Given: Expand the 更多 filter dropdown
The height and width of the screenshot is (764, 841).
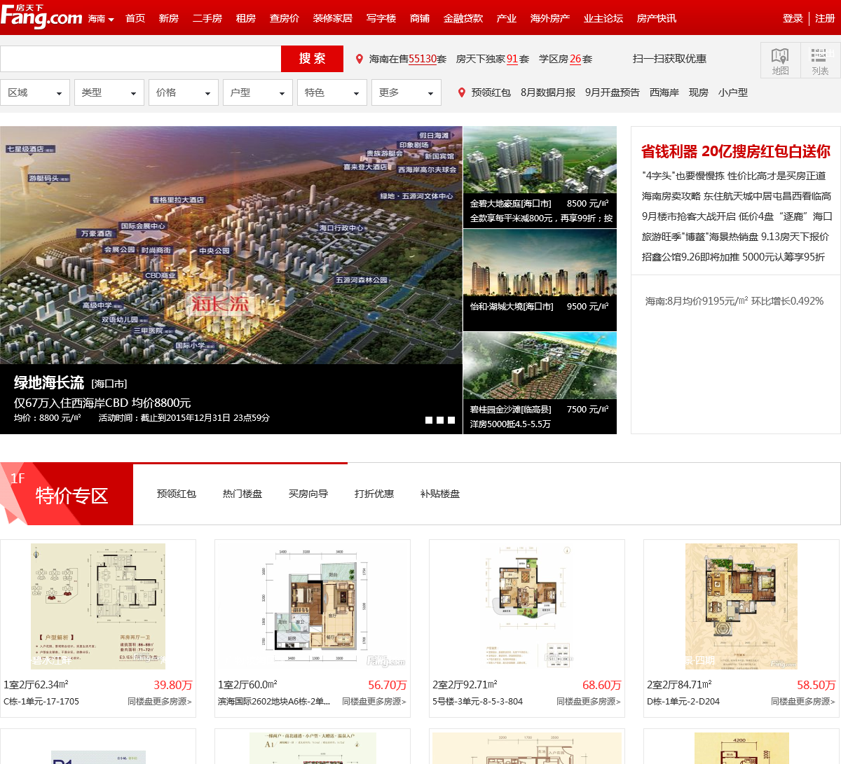Looking at the screenshot, I should coord(406,92).
